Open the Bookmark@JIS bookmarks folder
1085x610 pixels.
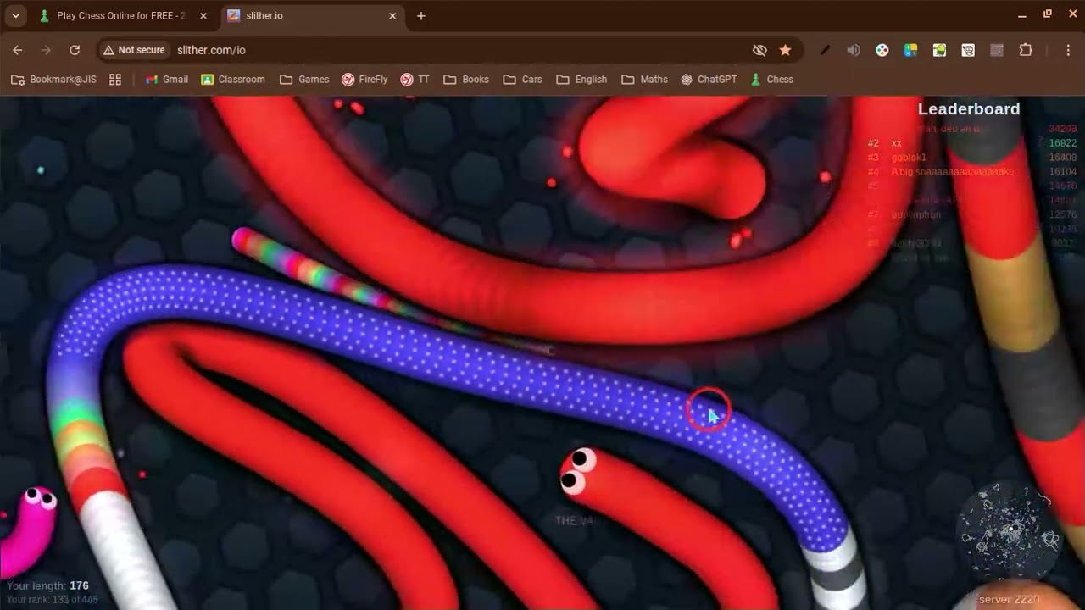click(53, 80)
